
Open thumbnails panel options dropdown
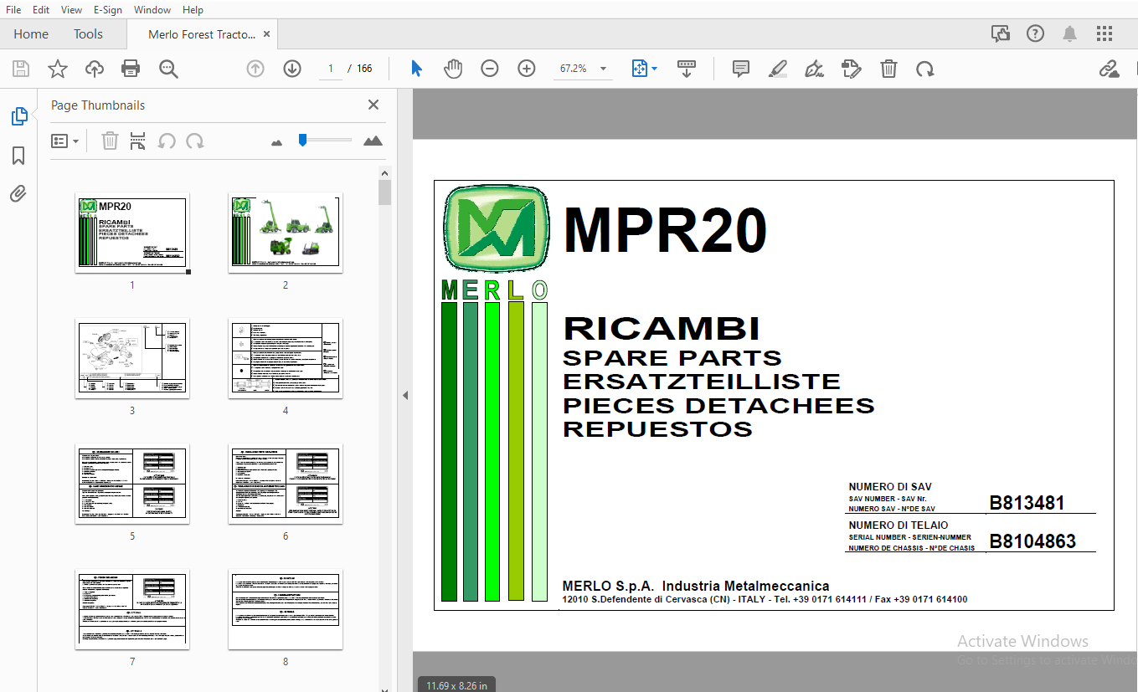tap(65, 141)
